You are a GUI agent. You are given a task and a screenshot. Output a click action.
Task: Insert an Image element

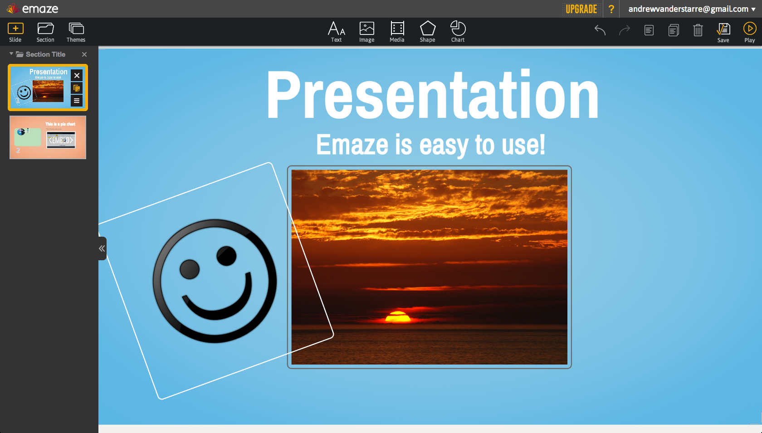(366, 32)
